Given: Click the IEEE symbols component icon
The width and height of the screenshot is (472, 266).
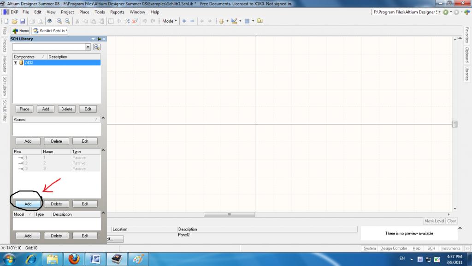Looking at the screenshot, I should click(221, 21).
